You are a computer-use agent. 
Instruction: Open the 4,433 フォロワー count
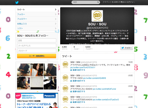tap(89, 48)
